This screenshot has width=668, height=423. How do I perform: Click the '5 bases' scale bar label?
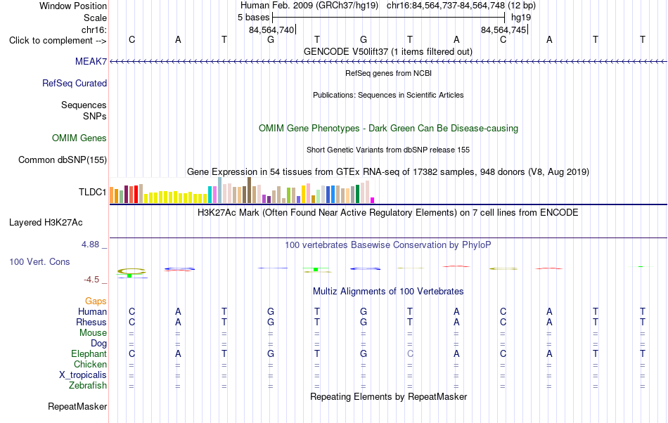tap(253, 18)
